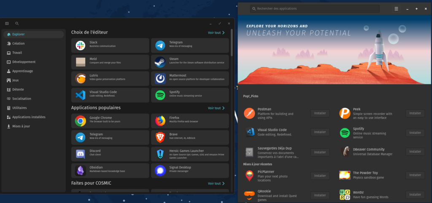Select the Apprentissage category

pyautogui.click(x=34, y=71)
